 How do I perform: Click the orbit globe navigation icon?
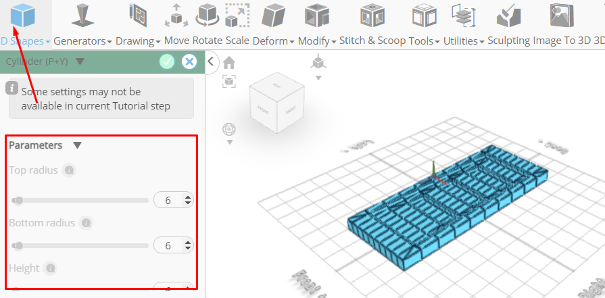pos(229,130)
